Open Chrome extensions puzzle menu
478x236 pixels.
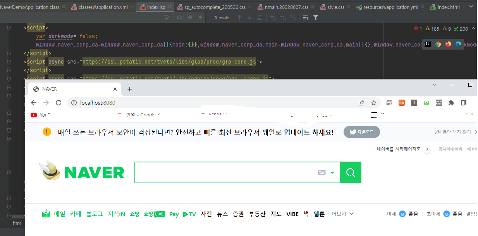(451, 103)
